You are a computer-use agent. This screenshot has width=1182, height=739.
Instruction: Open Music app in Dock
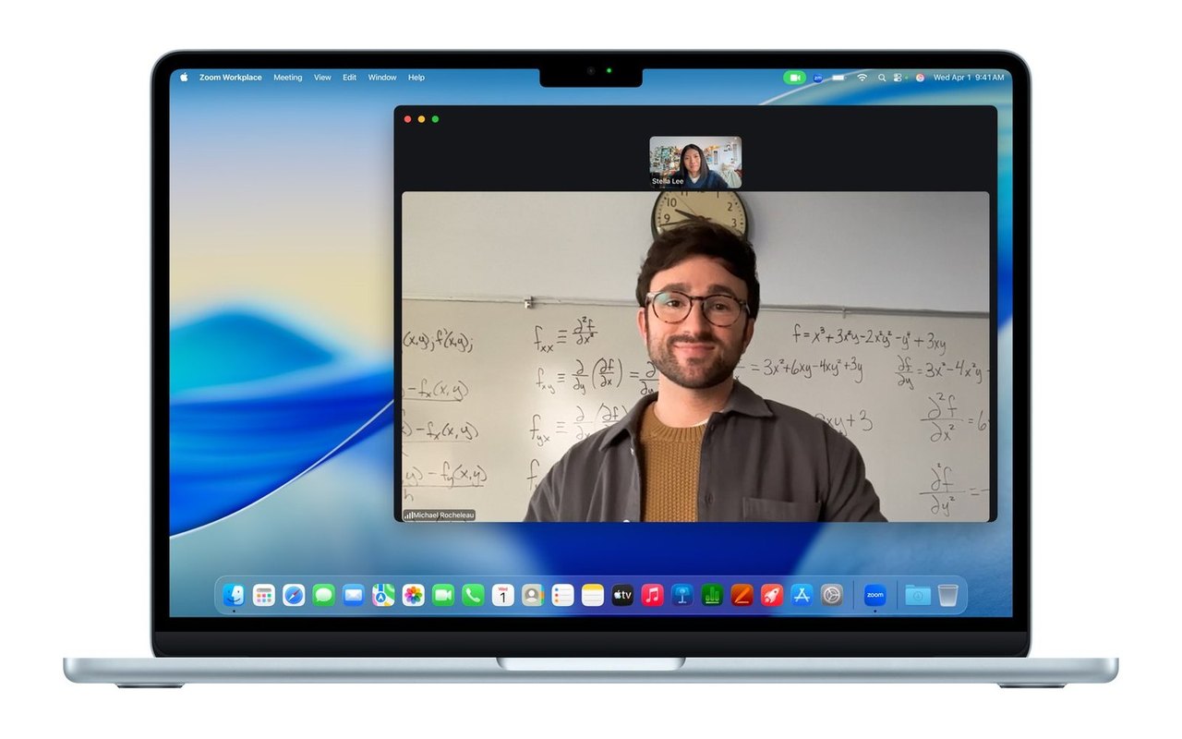[653, 596]
